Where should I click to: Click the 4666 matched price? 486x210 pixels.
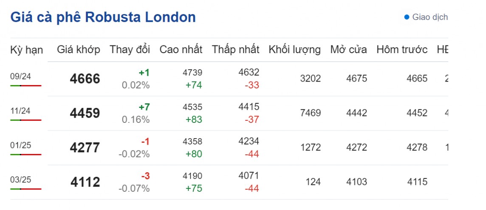(85, 79)
